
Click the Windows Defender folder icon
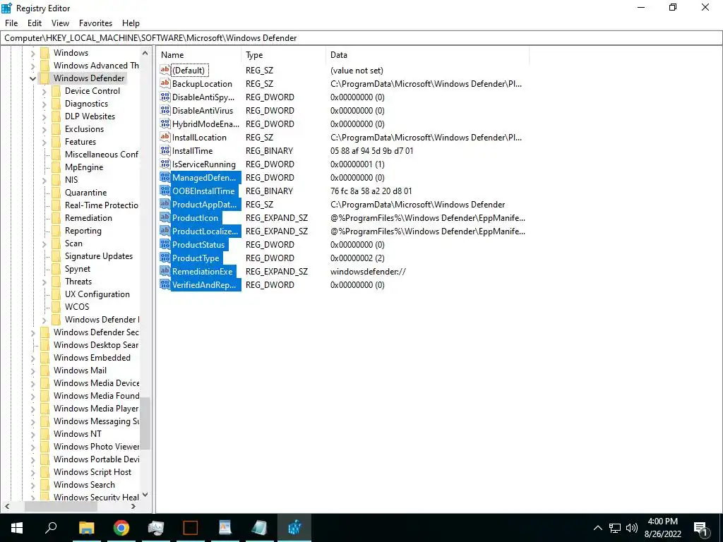pos(44,78)
